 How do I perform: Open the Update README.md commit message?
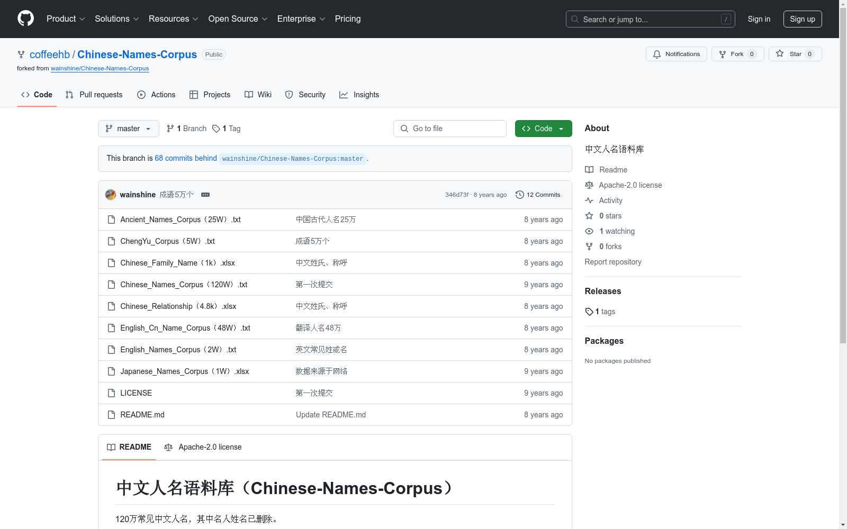coord(331,415)
